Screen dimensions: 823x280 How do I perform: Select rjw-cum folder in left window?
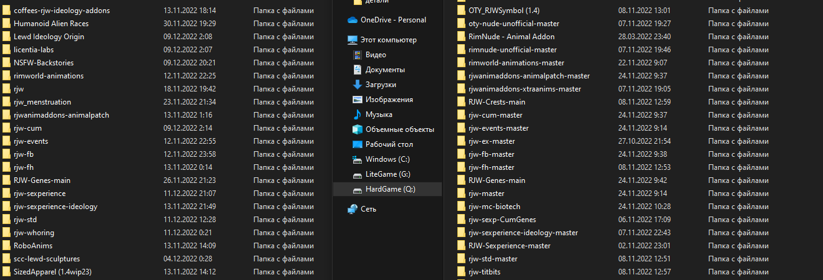point(27,128)
